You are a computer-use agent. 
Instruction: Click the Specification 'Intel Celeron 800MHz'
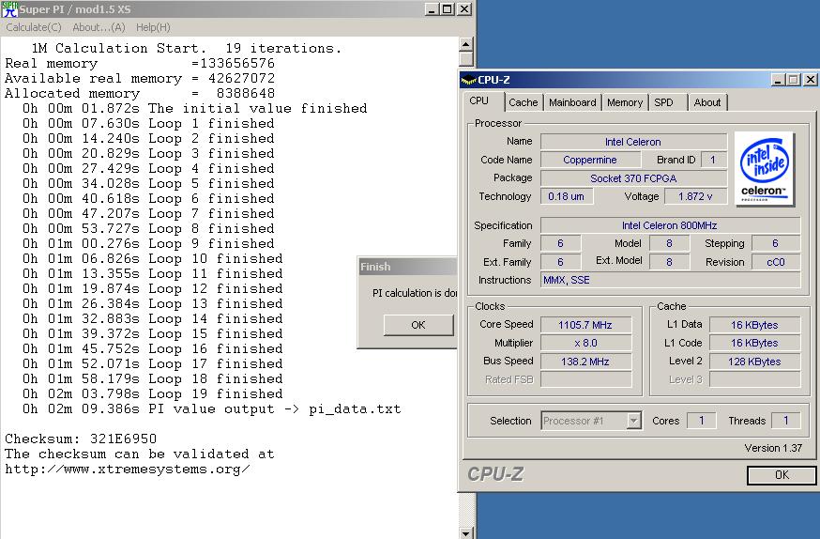(x=670, y=225)
